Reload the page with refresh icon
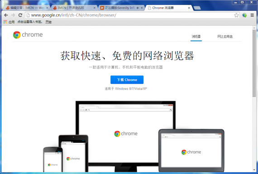258x174 pixels. coord(20,15)
